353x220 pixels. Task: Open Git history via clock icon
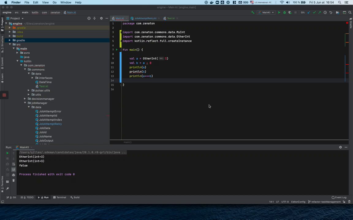pyautogui.click(x=325, y=13)
